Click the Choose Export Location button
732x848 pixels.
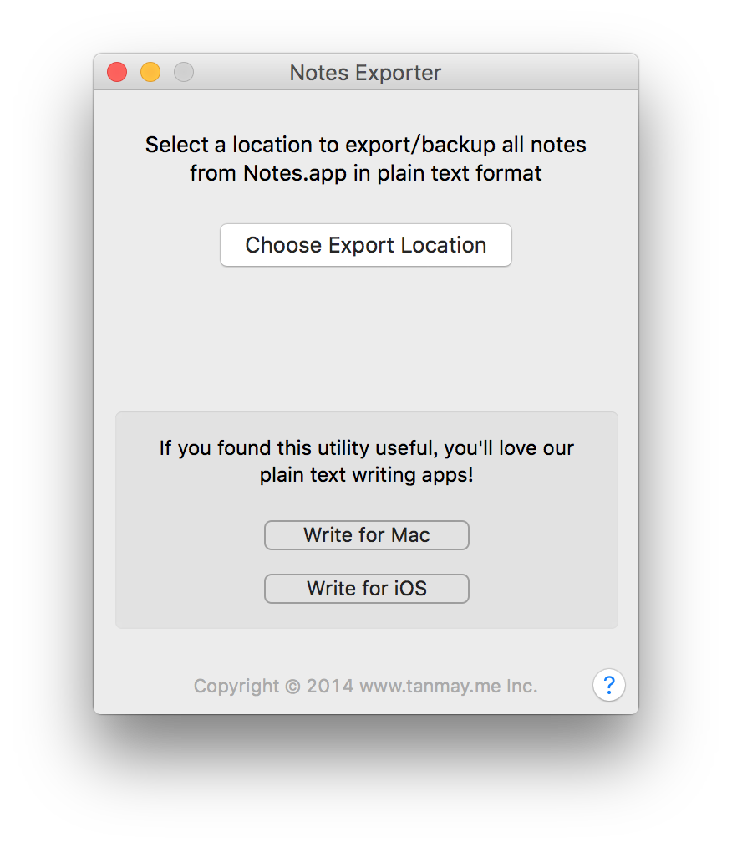click(x=366, y=245)
